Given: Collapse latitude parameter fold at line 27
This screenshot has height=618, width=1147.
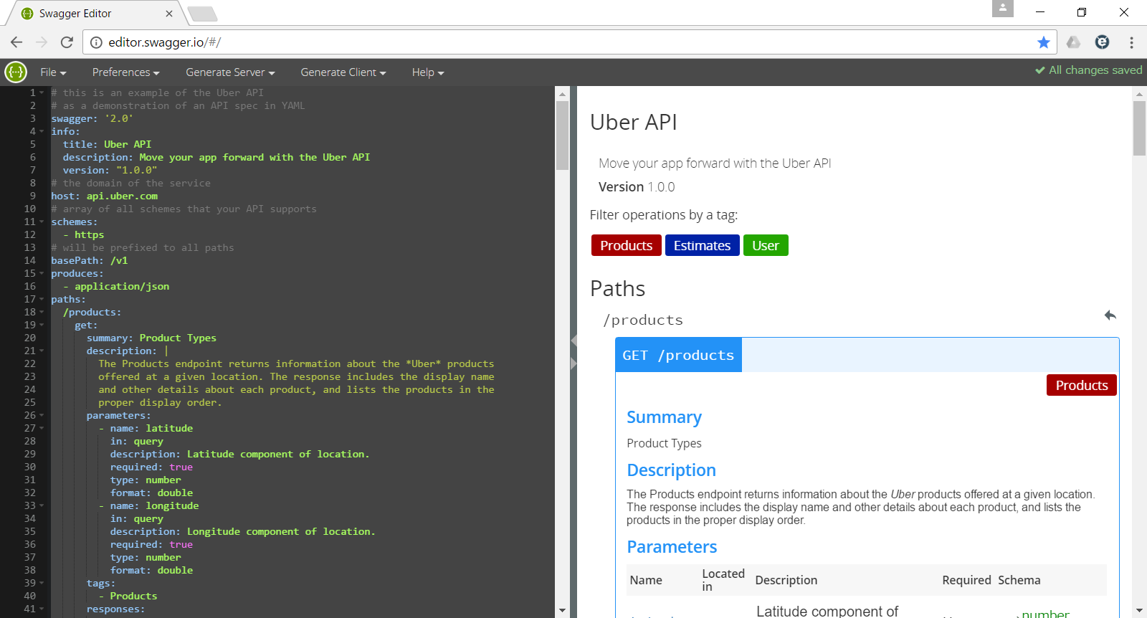Looking at the screenshot, I should pyautogui.click(x=42, y=428).
